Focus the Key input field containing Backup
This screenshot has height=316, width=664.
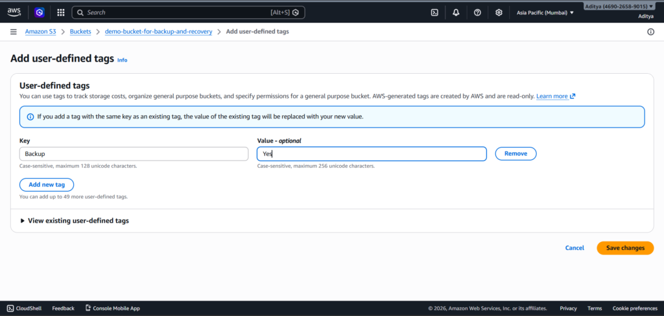tap(134, 153)
